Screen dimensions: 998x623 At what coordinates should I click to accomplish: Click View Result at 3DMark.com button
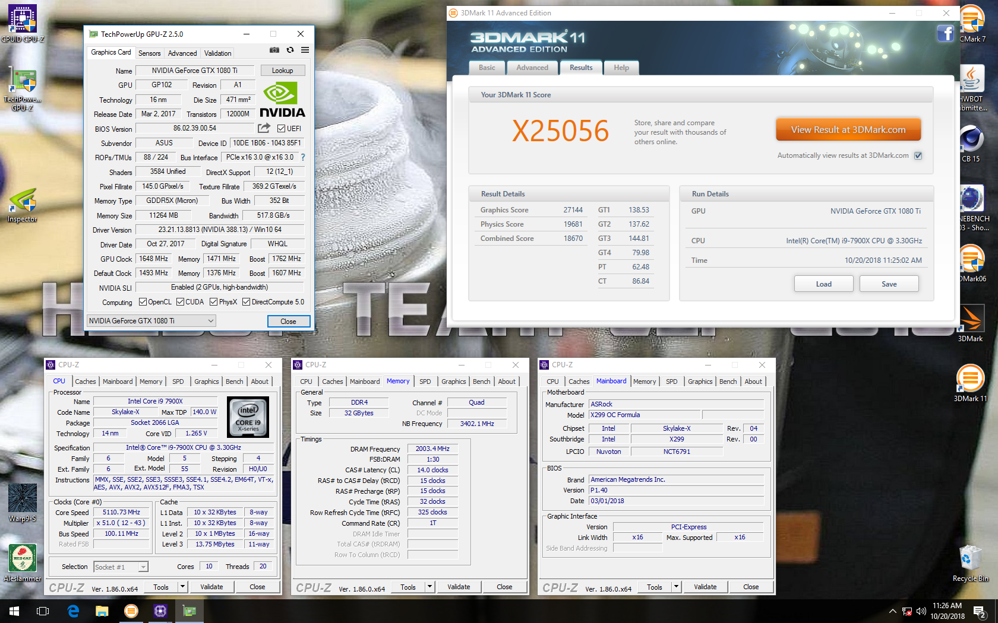click(848, 129)
